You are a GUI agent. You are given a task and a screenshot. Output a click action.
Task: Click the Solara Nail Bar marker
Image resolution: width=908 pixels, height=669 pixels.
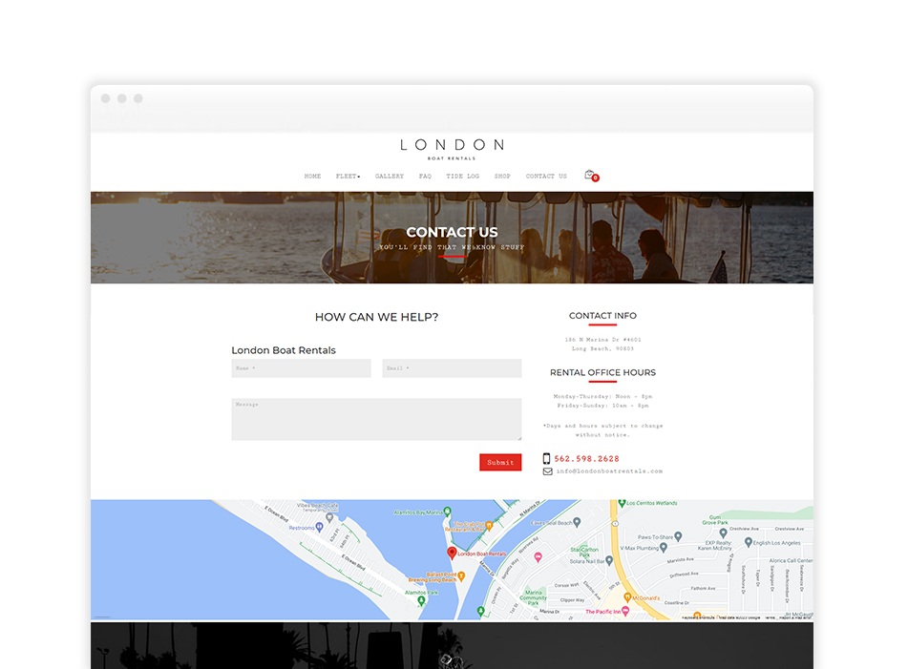(608, 560)
